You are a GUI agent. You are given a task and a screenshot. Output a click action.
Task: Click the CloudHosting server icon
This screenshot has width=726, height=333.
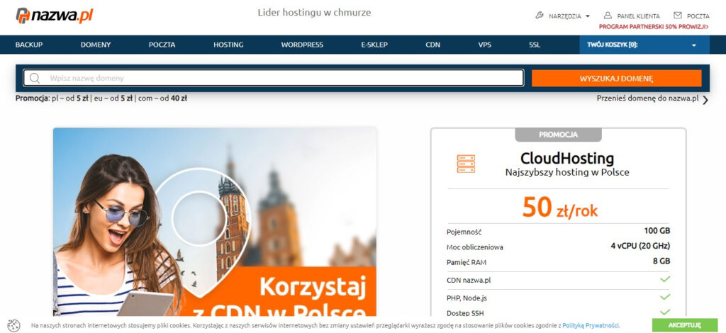point(466,164)
